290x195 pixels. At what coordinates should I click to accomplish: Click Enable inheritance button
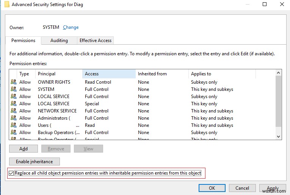pos(34,162)
